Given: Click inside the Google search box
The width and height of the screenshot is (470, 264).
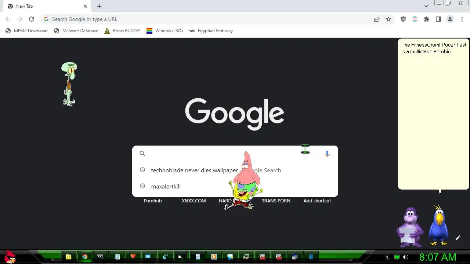Looking at the screenshot, I should tap(235, 154).
